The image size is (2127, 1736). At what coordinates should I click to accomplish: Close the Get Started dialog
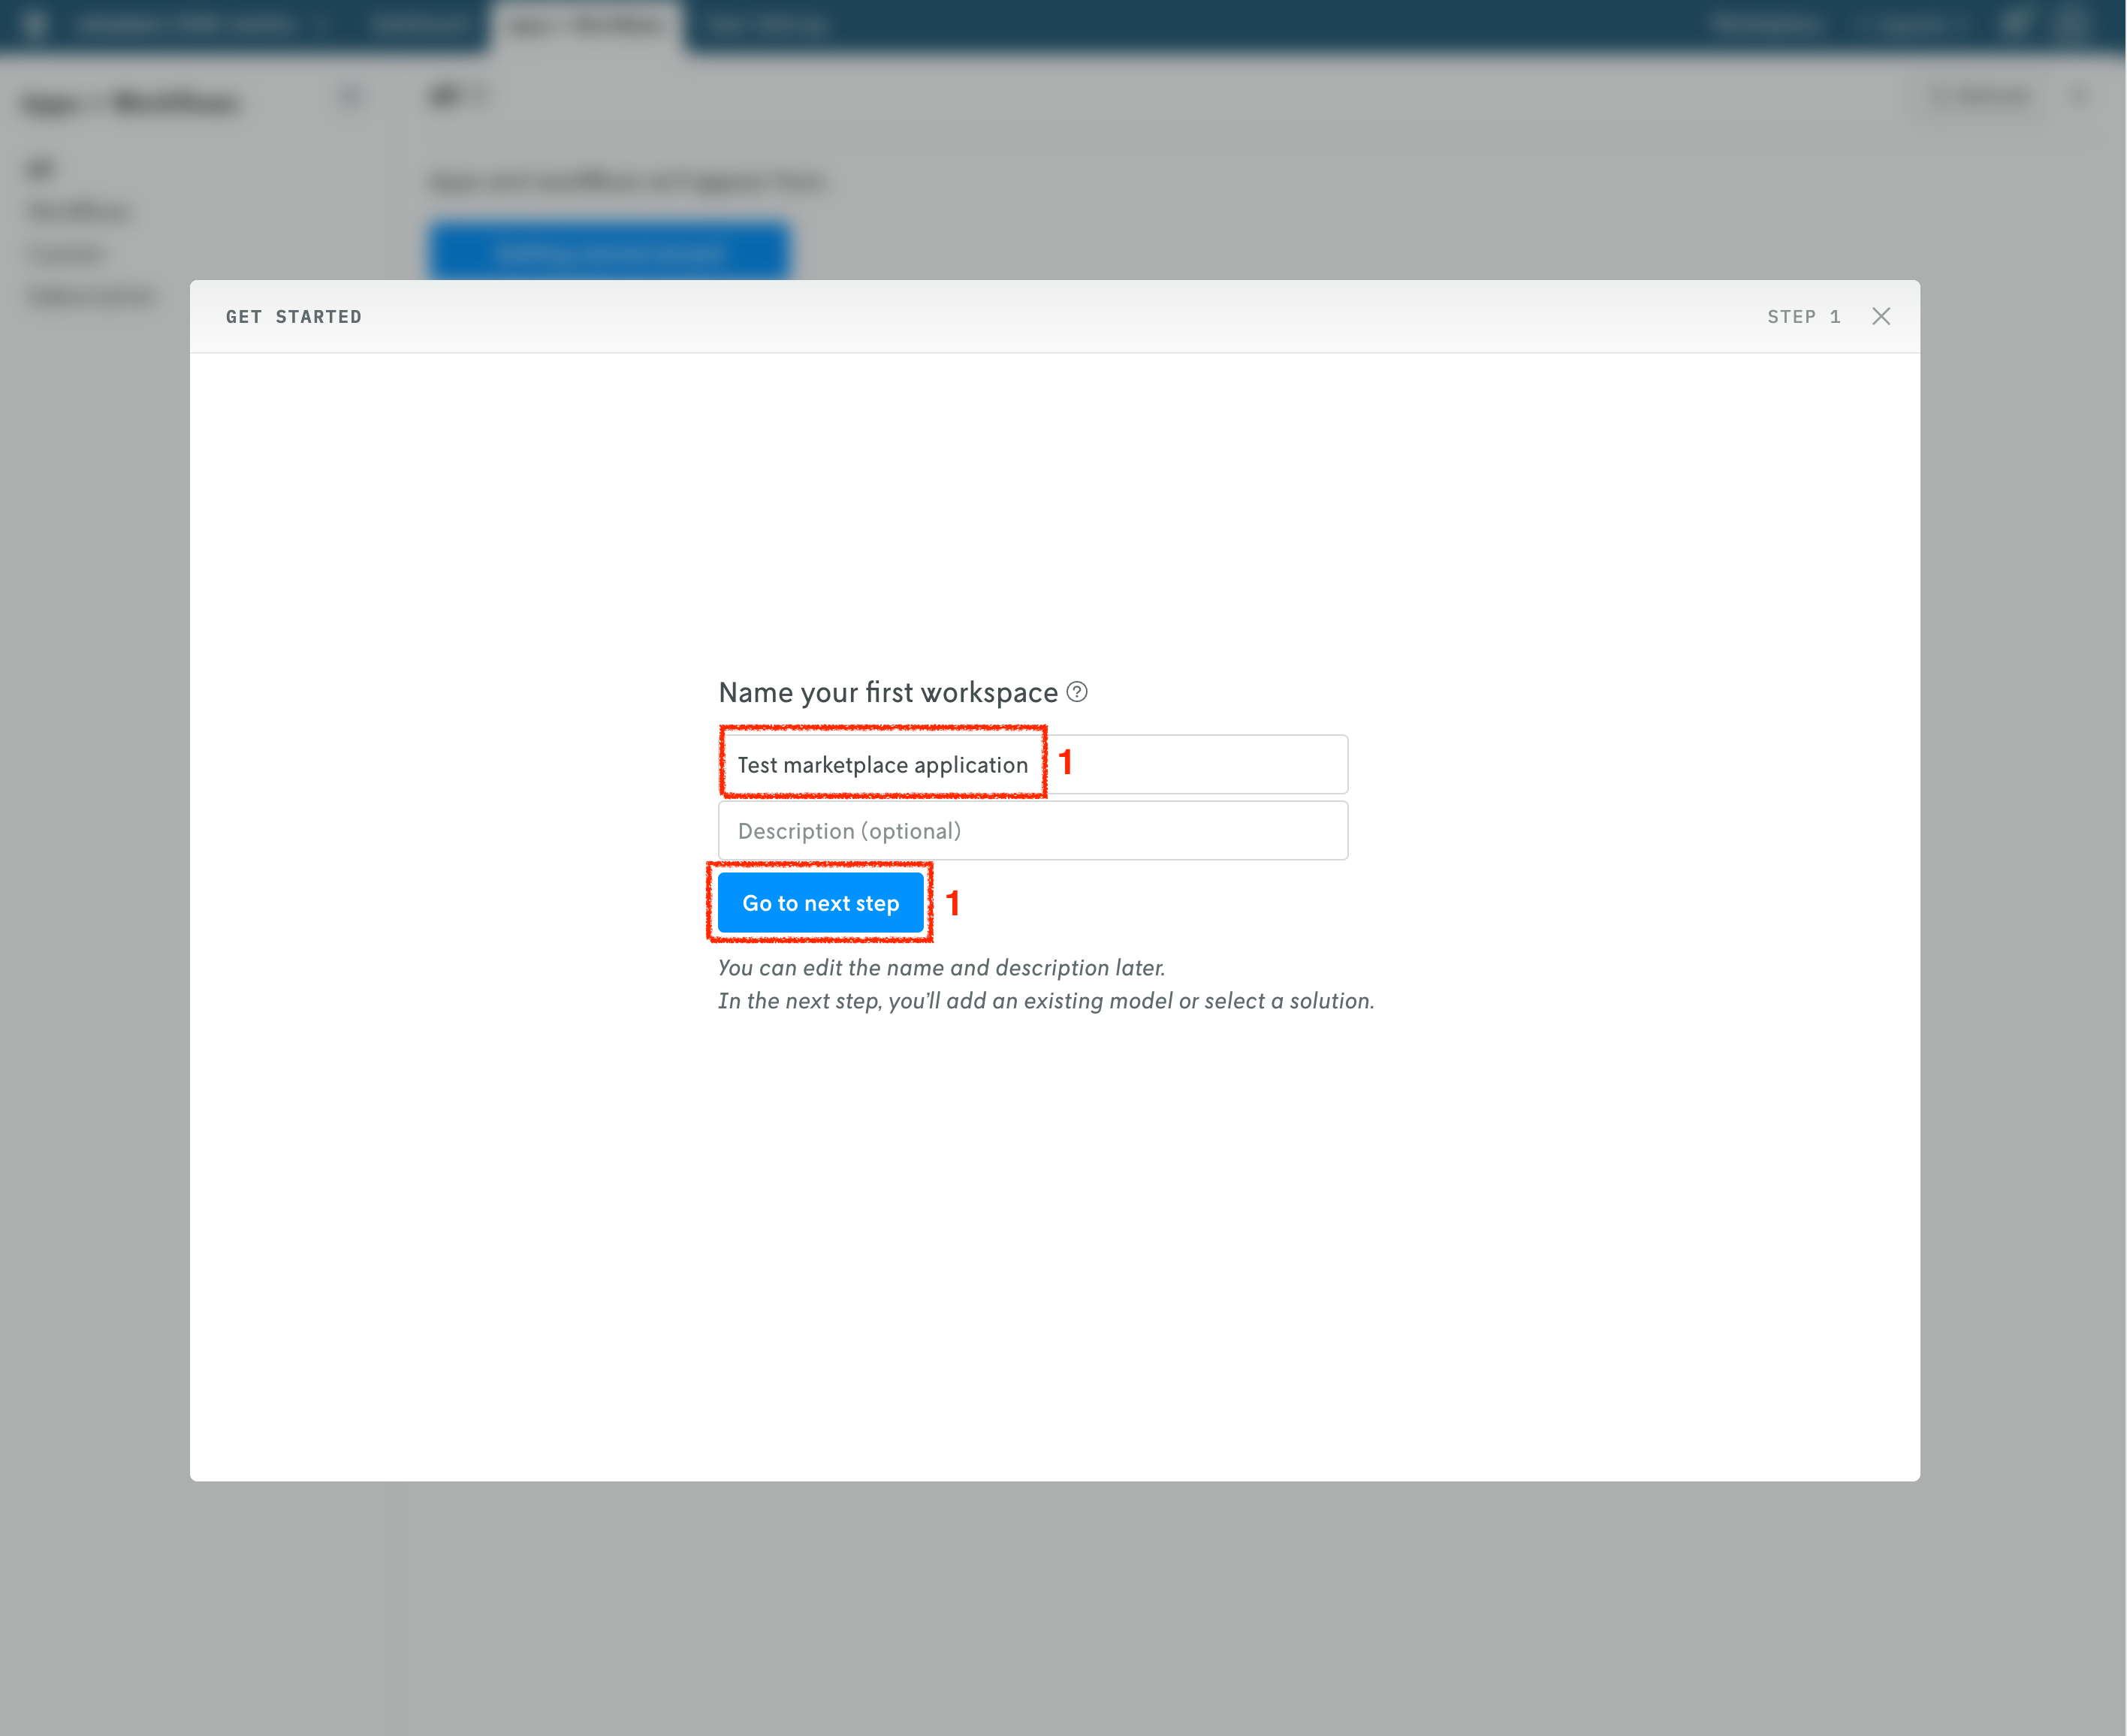pos(1880,316)
